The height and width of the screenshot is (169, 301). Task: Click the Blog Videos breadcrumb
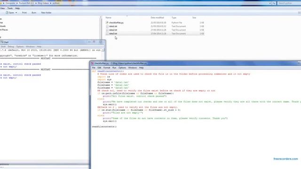pos(43,3)
